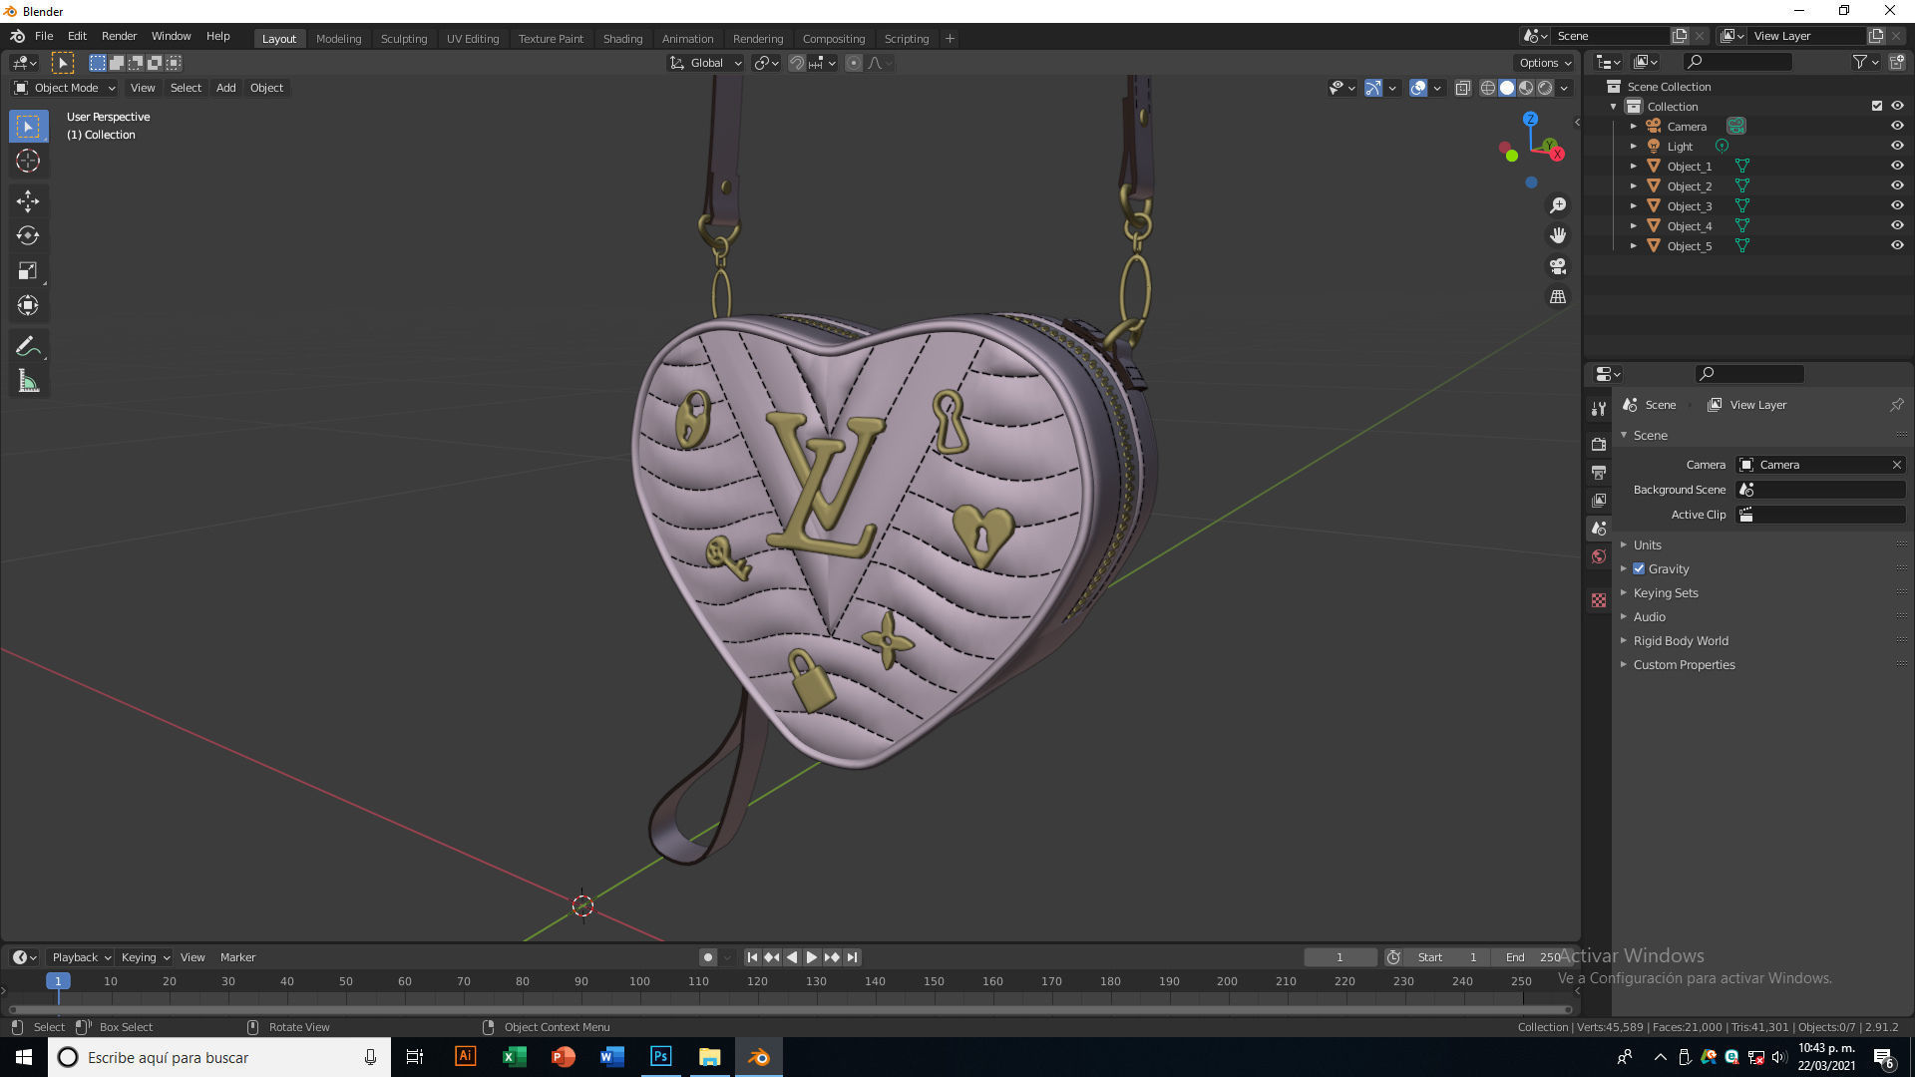The height and width of the screenshot is (1077, 1915).
Task: Click the outliner search field
Action: 1736,62
